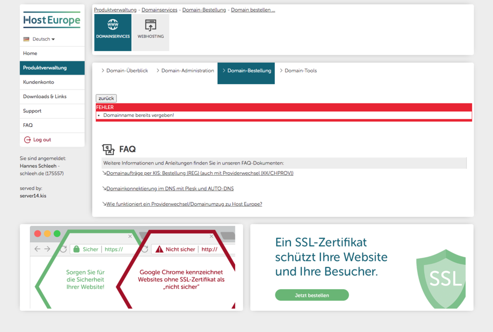The width and height of the screenshot is (493, 332).
Task: Click the green SSL shield graphic
Action: coord(441,279)
